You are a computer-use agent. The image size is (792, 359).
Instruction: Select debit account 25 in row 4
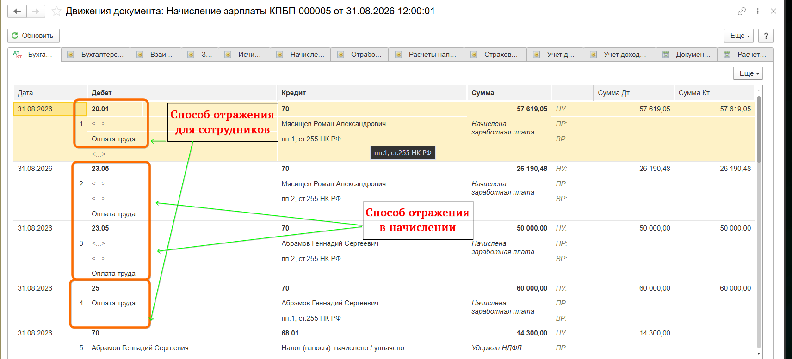click(x=95, y=288)
